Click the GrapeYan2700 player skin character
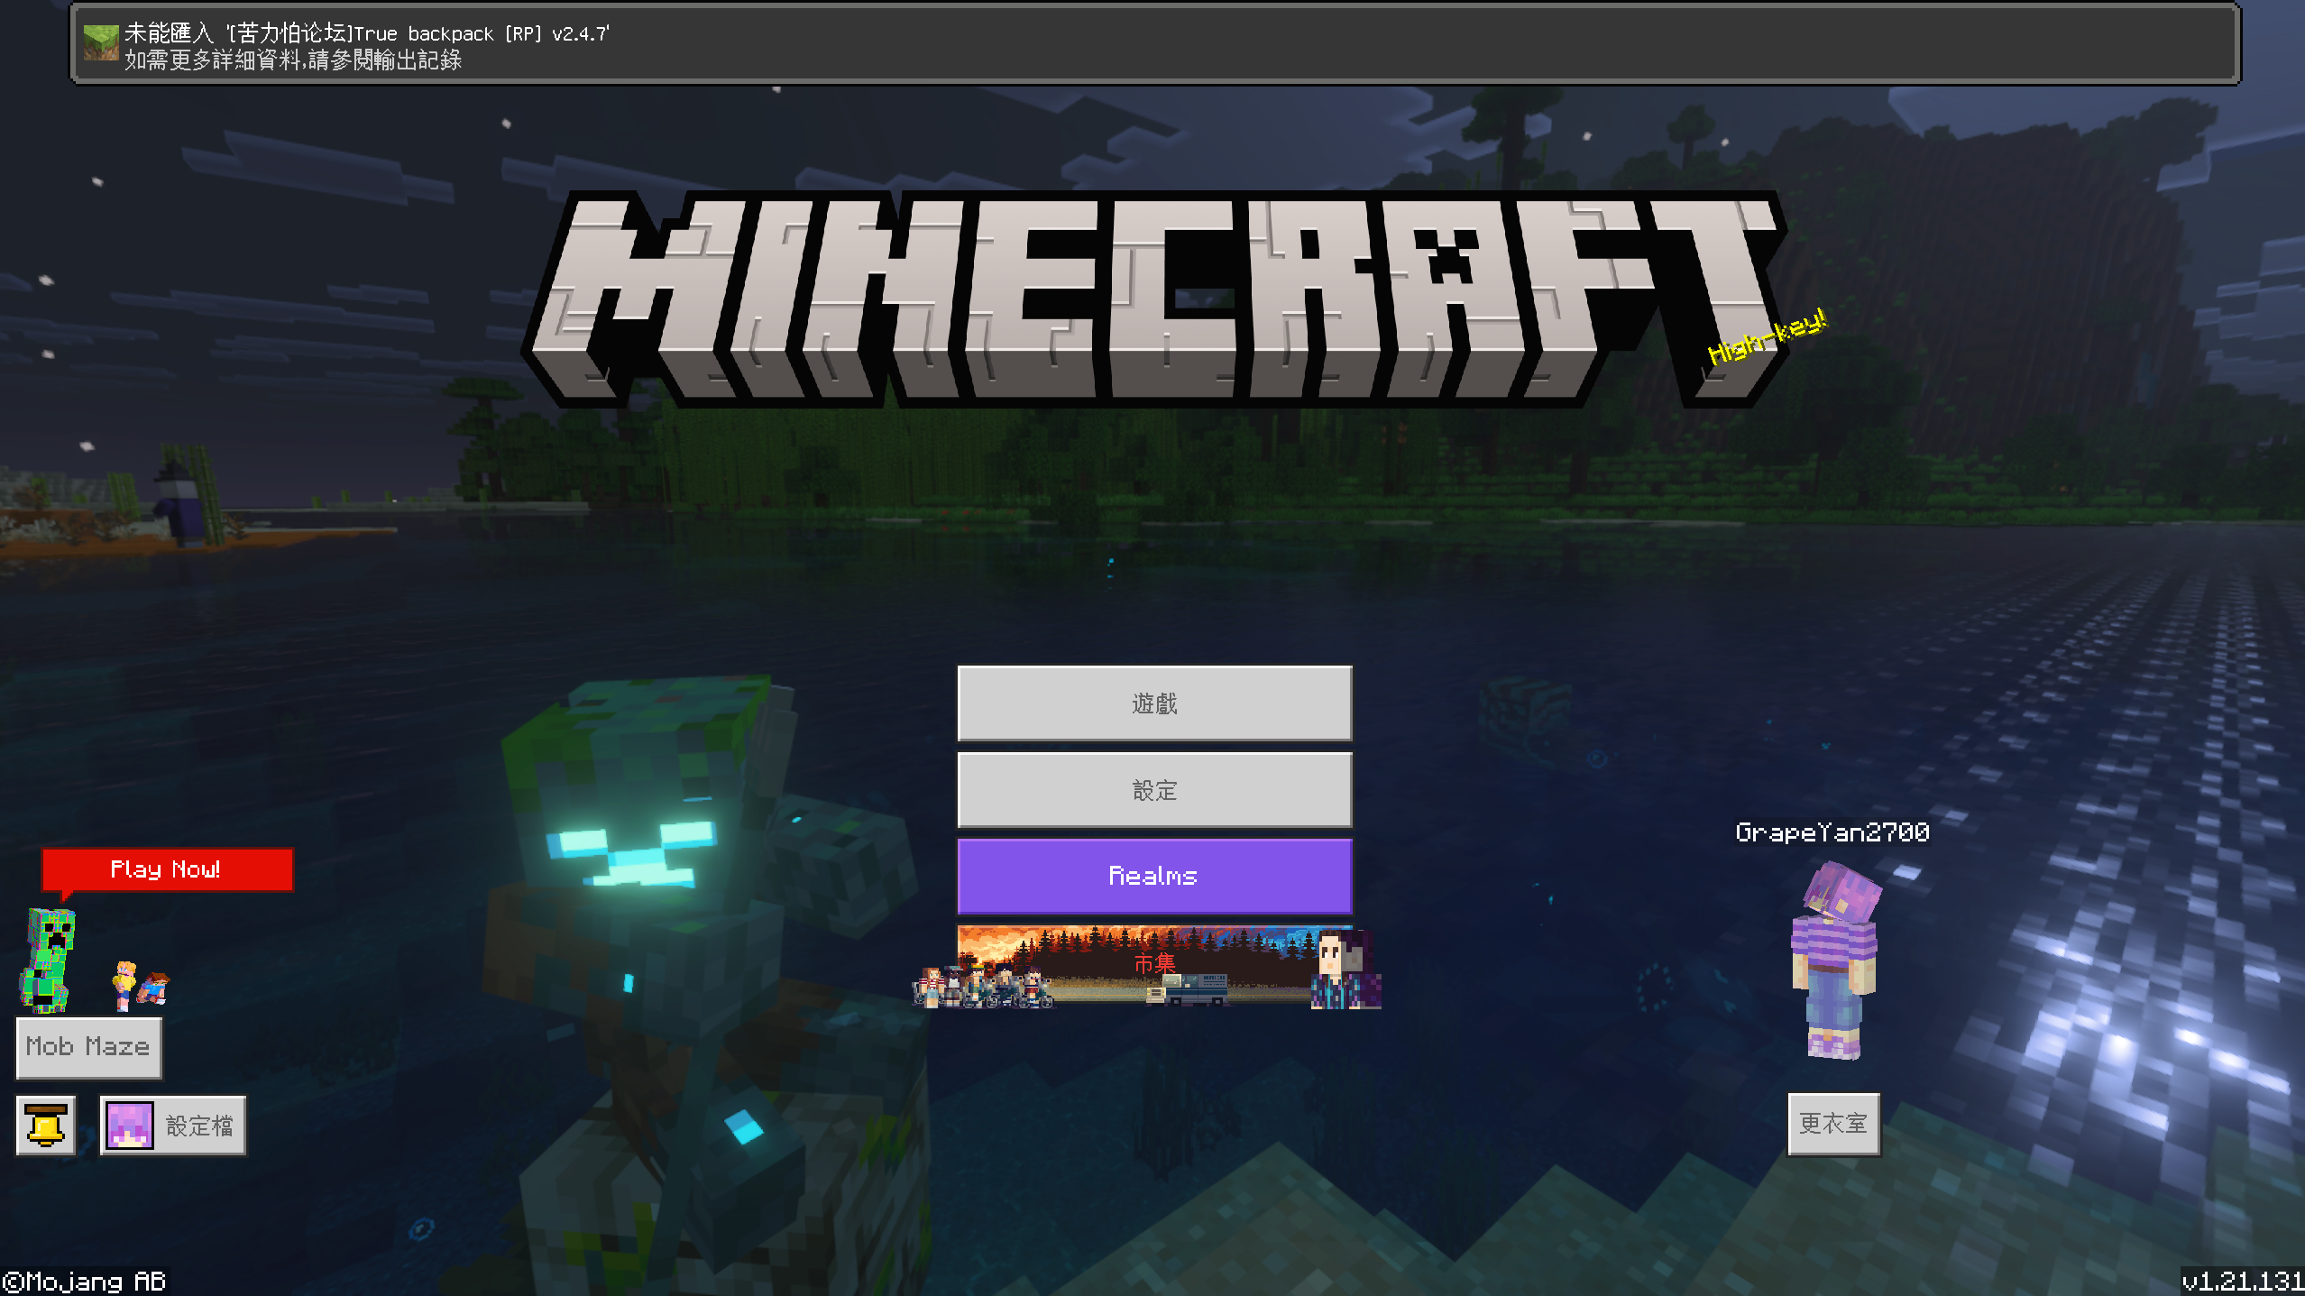 click(x=1837, y=961)
